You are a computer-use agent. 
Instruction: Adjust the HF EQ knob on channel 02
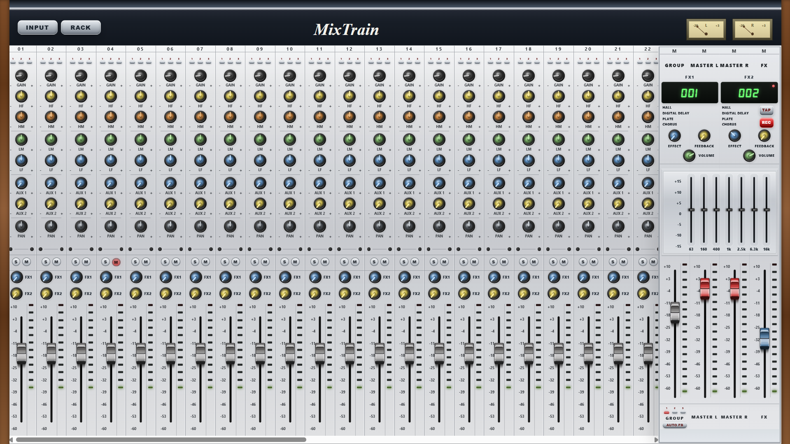coord(51,97)
